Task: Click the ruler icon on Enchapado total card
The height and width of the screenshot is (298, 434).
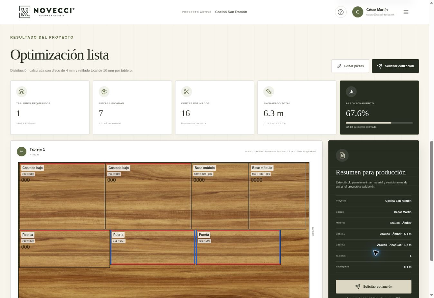Action: coord(269,92)
